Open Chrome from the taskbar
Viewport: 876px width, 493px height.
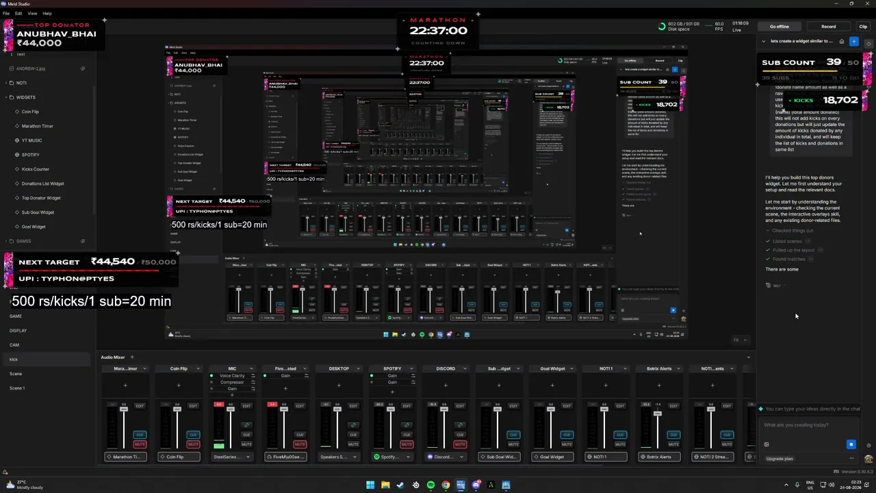tap(446, 485)
